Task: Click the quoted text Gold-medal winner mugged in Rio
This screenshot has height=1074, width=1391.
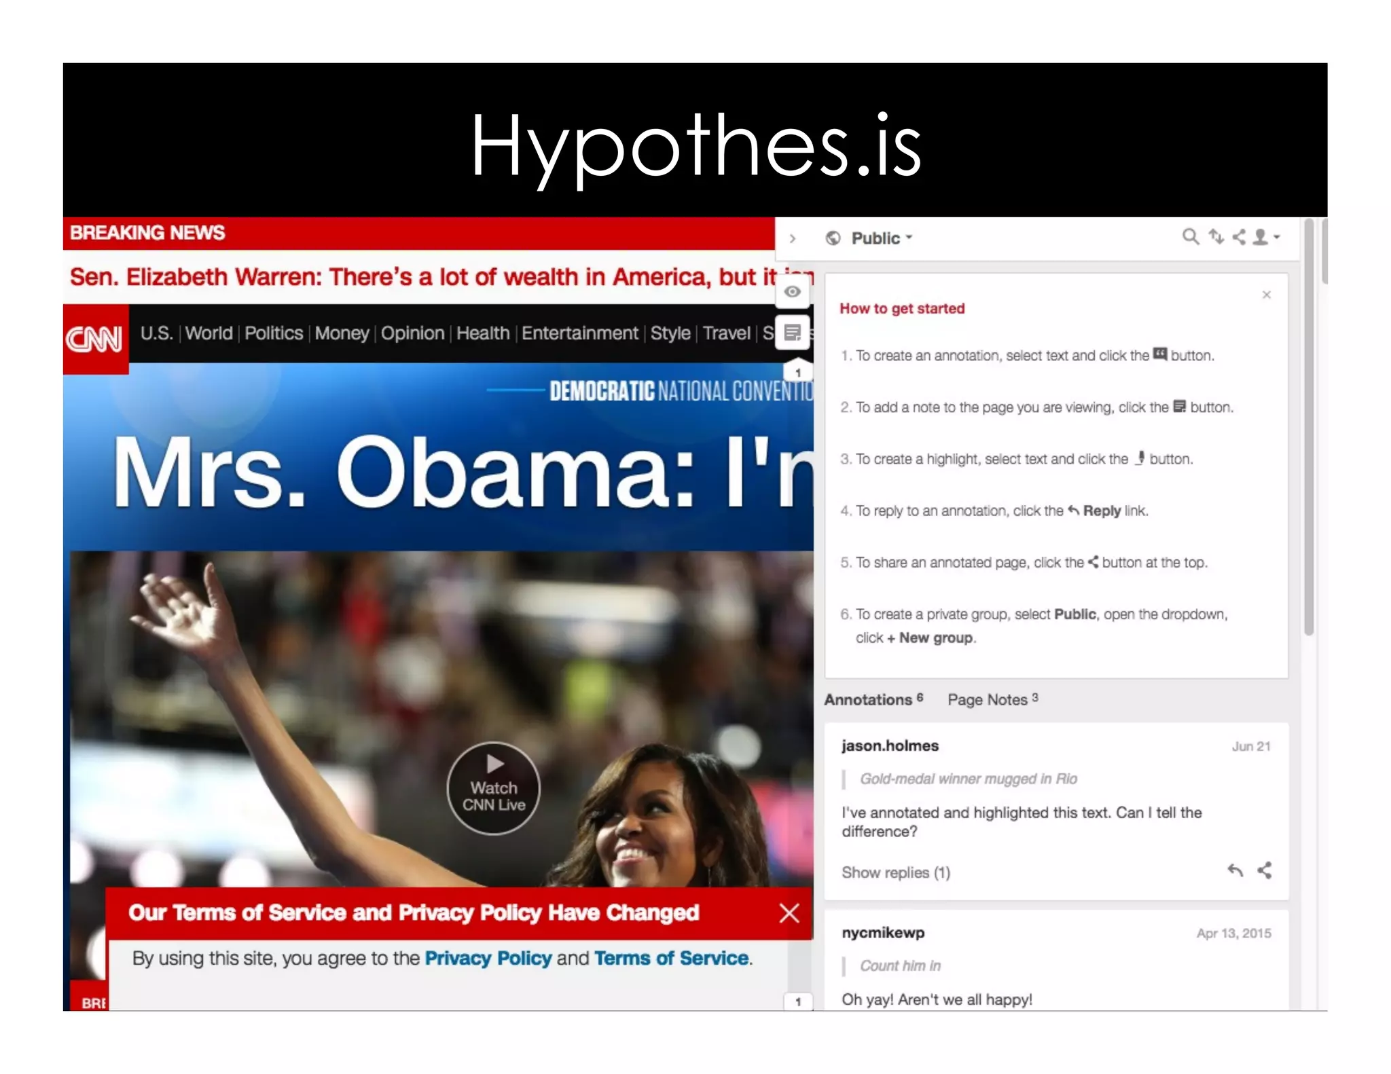Action: tap(969, 779)
